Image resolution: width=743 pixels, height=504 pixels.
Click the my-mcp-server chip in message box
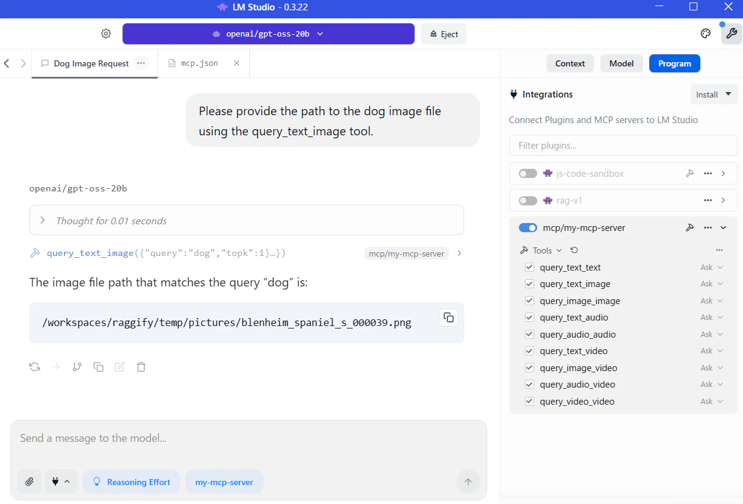pos(224,481)
